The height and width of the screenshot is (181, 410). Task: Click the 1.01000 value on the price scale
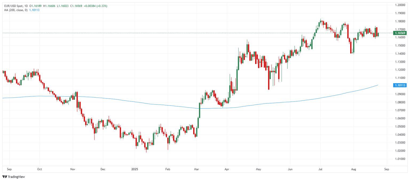pos(401,159)
